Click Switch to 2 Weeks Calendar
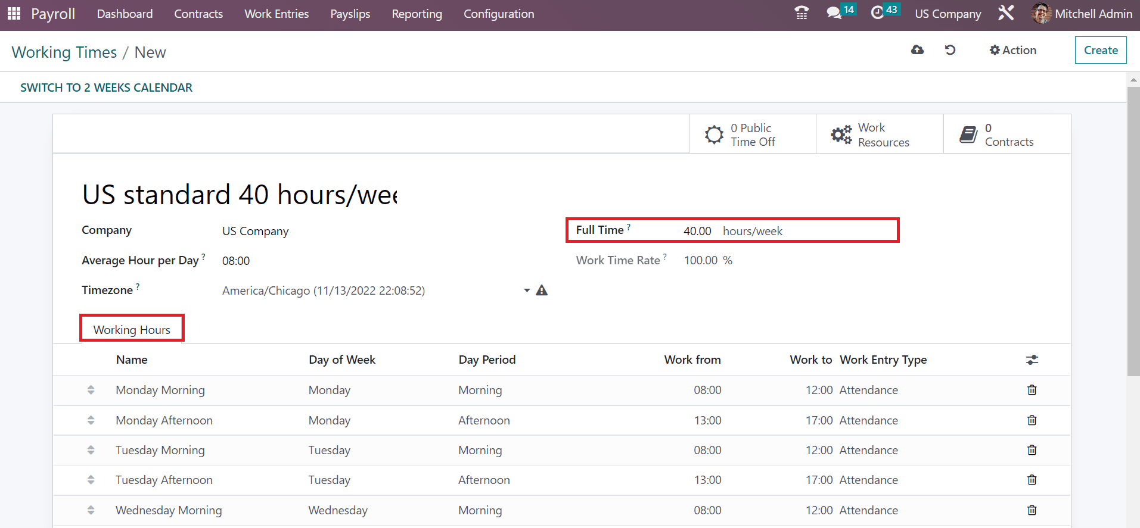Screen dimensions: 1140x528 (x=106, y=88)
